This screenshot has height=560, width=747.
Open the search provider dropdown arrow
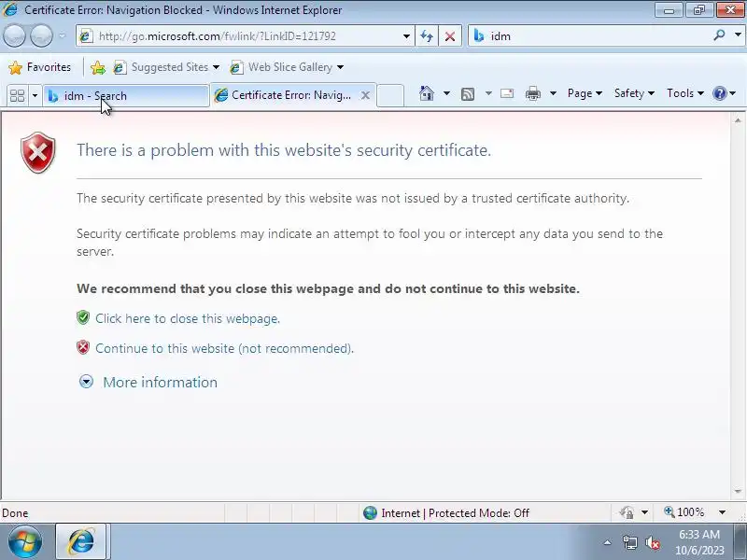click(738, 35)
